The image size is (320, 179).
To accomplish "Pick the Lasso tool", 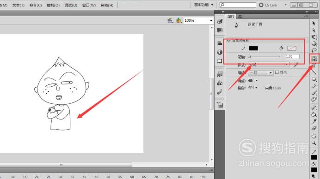I will (x=314, y=50).
